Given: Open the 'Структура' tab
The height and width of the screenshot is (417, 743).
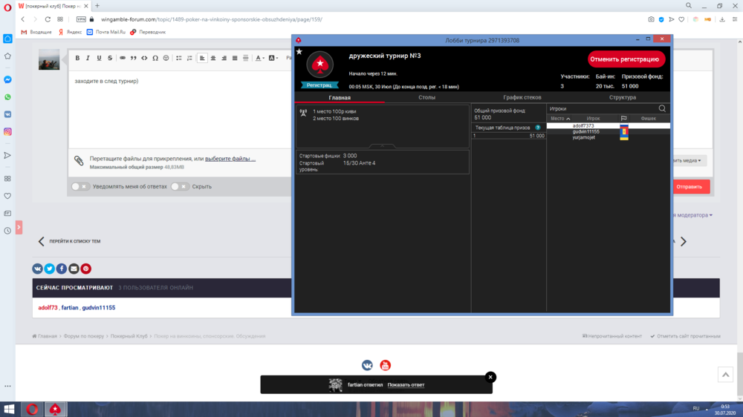Looking at the screenshot, I should [622, 97].
